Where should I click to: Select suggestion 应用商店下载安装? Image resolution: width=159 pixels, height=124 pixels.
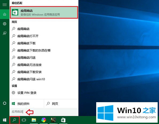(44, 72)
